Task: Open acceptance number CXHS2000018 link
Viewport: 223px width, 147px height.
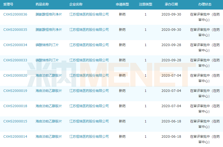Action: click(15, 106)
